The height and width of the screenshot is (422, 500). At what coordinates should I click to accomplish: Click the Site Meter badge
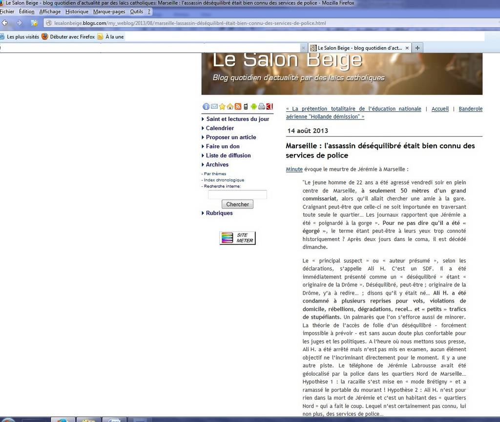(238, 238)
